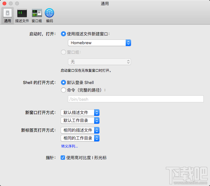Open the Homebrew profile dropdown
Image resolution: width=210 pixels, height=186 pixels.
click(99, 43)
